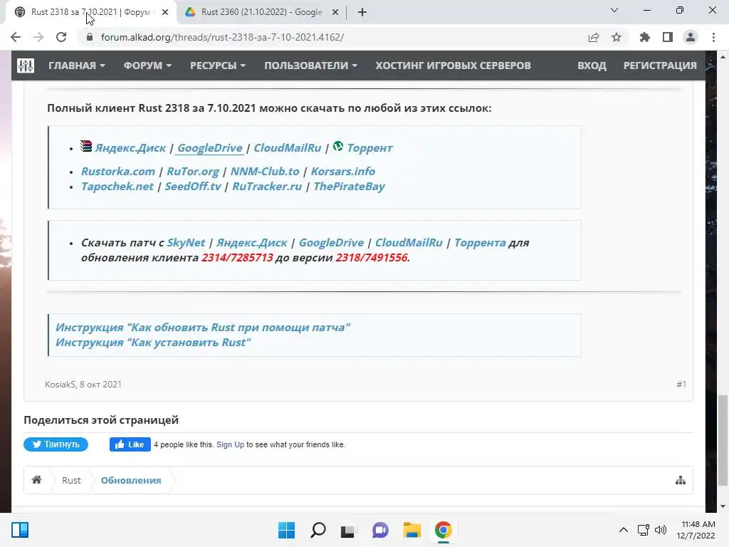729x547 pixels.
Task: Open the tab search chevron
Action: 614,10
